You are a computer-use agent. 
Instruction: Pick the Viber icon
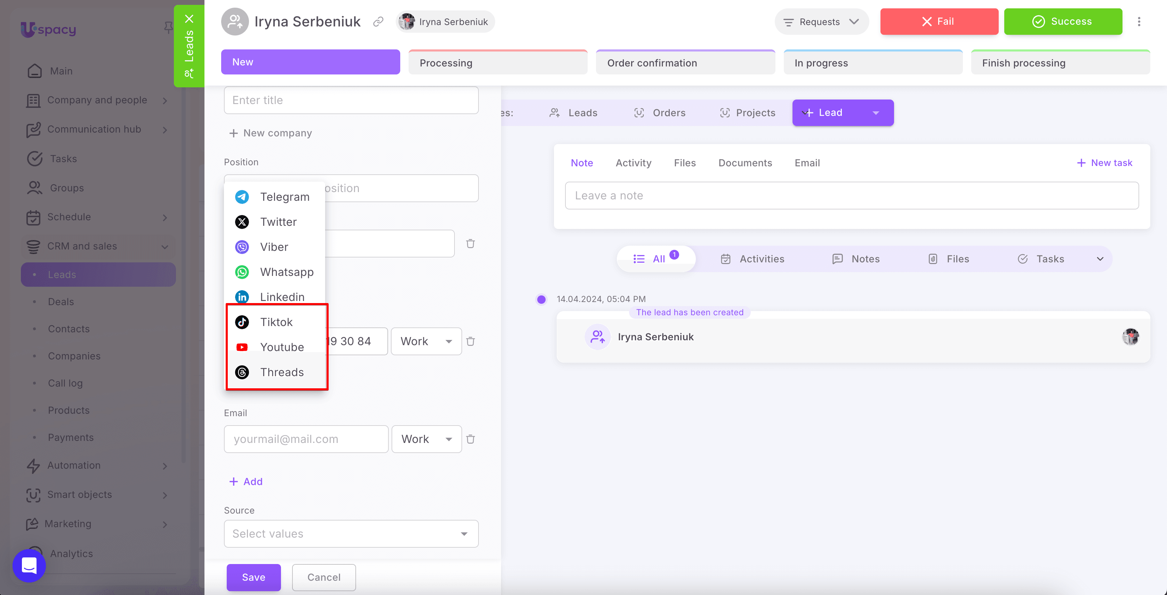click(242, 247)
